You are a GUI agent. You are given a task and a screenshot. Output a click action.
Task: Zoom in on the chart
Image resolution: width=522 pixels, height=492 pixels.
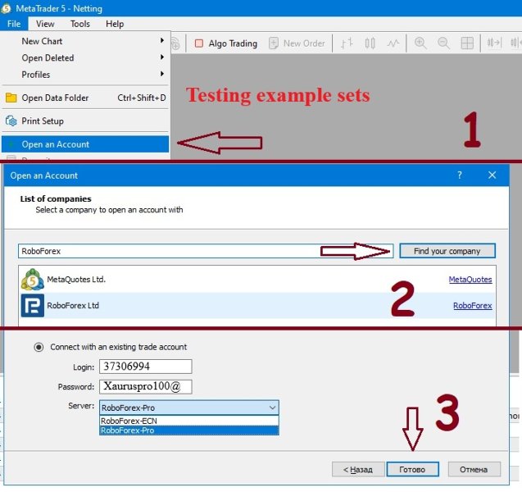420,43
